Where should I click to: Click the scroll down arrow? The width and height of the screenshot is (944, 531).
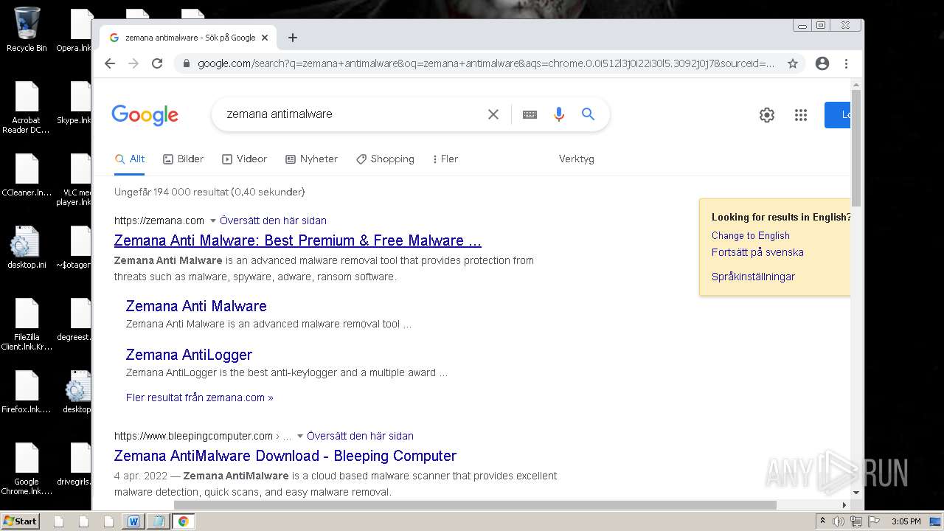click(x=856, y=493)
